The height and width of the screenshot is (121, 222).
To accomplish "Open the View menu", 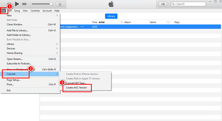I will 25,11.
